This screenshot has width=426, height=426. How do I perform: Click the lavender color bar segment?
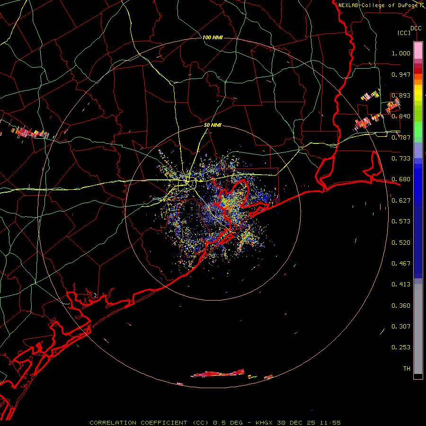point(418,150)
